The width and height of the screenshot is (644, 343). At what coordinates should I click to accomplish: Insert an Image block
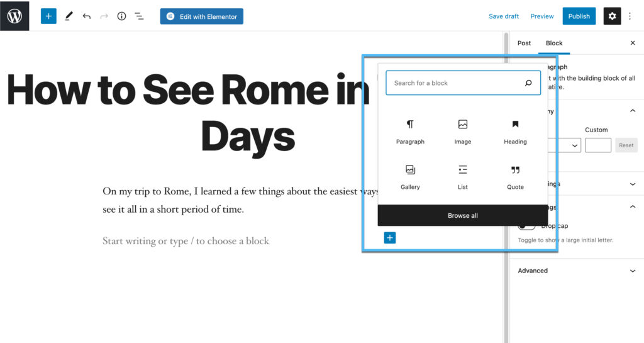[x=462, y=131]
